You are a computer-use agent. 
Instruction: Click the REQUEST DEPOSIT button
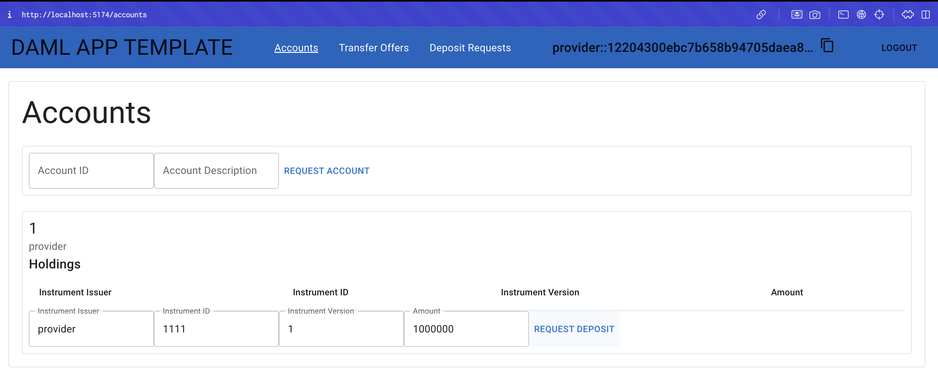tap(574, 329)
